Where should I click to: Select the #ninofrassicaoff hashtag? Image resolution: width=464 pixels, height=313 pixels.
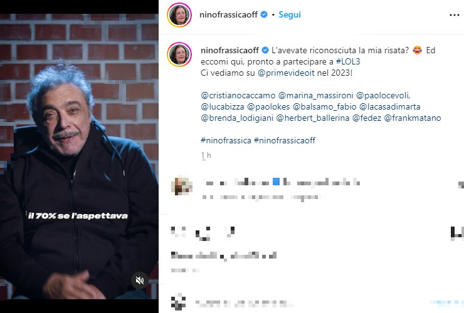pyautogui.click(x=285, y=140)
